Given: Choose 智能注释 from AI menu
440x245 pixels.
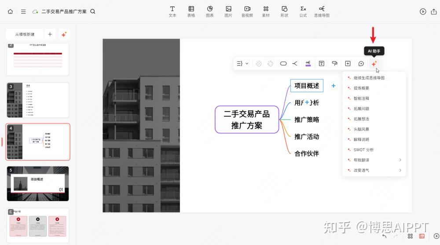Looking at the screenshot, I should [x=374, y=98].
